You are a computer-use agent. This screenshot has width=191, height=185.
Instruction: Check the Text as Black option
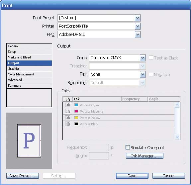click(151, 58)
